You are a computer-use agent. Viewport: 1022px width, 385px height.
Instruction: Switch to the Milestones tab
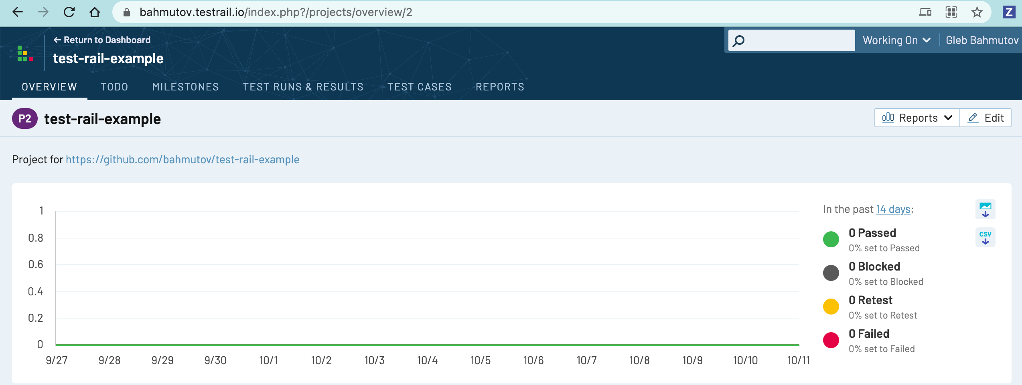[185, 87]
